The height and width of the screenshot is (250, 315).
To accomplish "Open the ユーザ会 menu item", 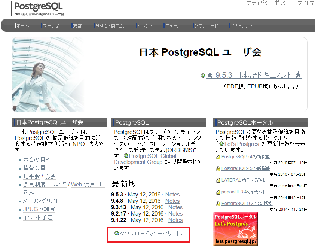I will (51, 26).
